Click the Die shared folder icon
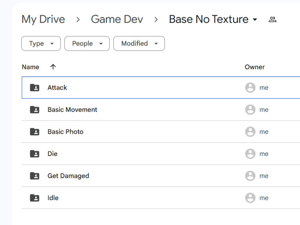Viewport: 300px width, 225px height. click(x=35, y=154)
